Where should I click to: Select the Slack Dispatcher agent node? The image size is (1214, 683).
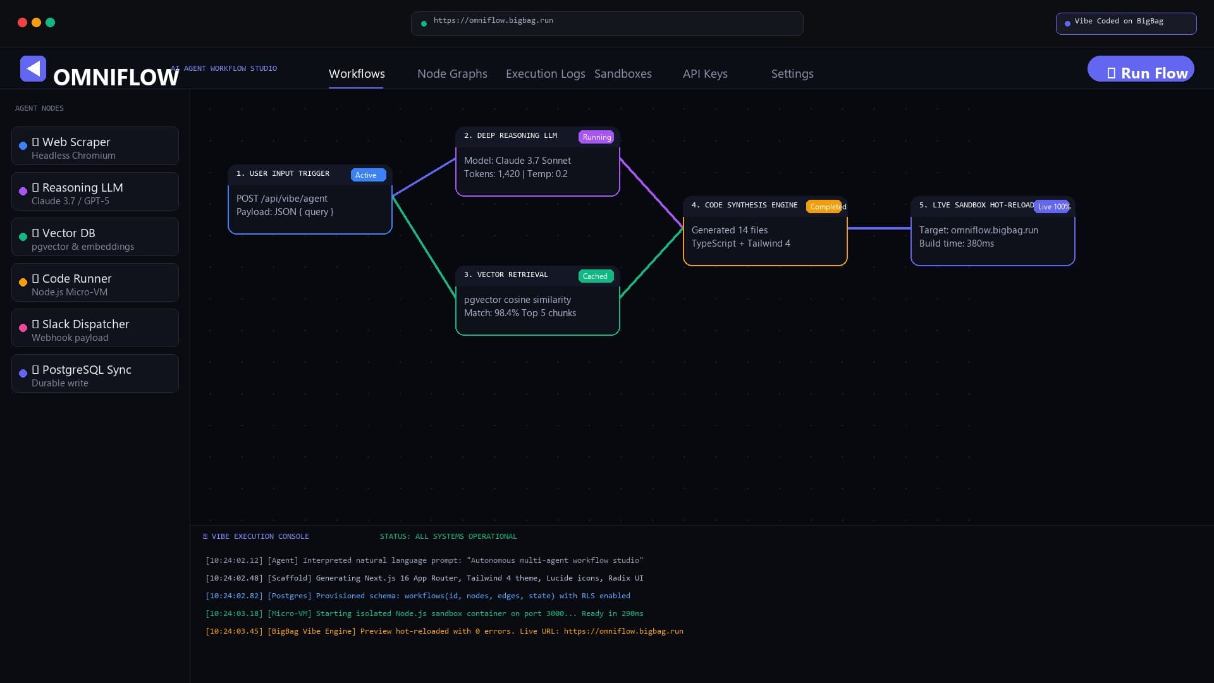point(95,328)
